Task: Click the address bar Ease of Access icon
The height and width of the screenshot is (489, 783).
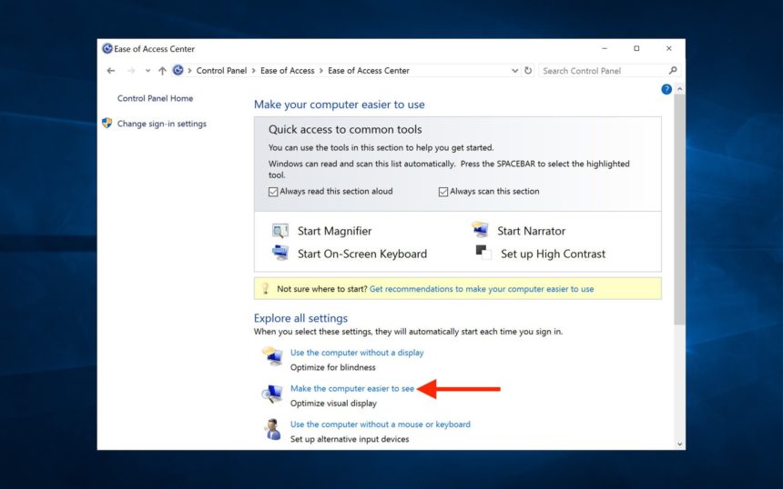Action: pyautogui.click(x=178, y=70)
